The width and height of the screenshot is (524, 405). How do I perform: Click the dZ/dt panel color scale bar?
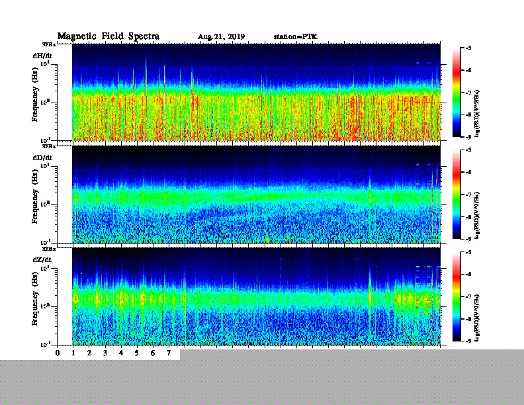click(457, 296)
